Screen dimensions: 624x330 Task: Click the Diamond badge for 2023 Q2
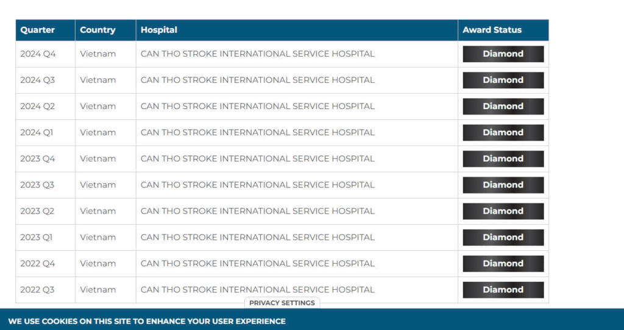click(503, 211)
